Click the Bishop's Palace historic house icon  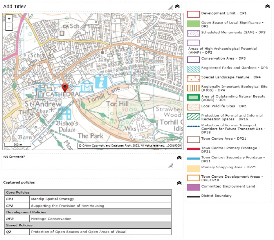pyautogui.click(x=64, y=114)
